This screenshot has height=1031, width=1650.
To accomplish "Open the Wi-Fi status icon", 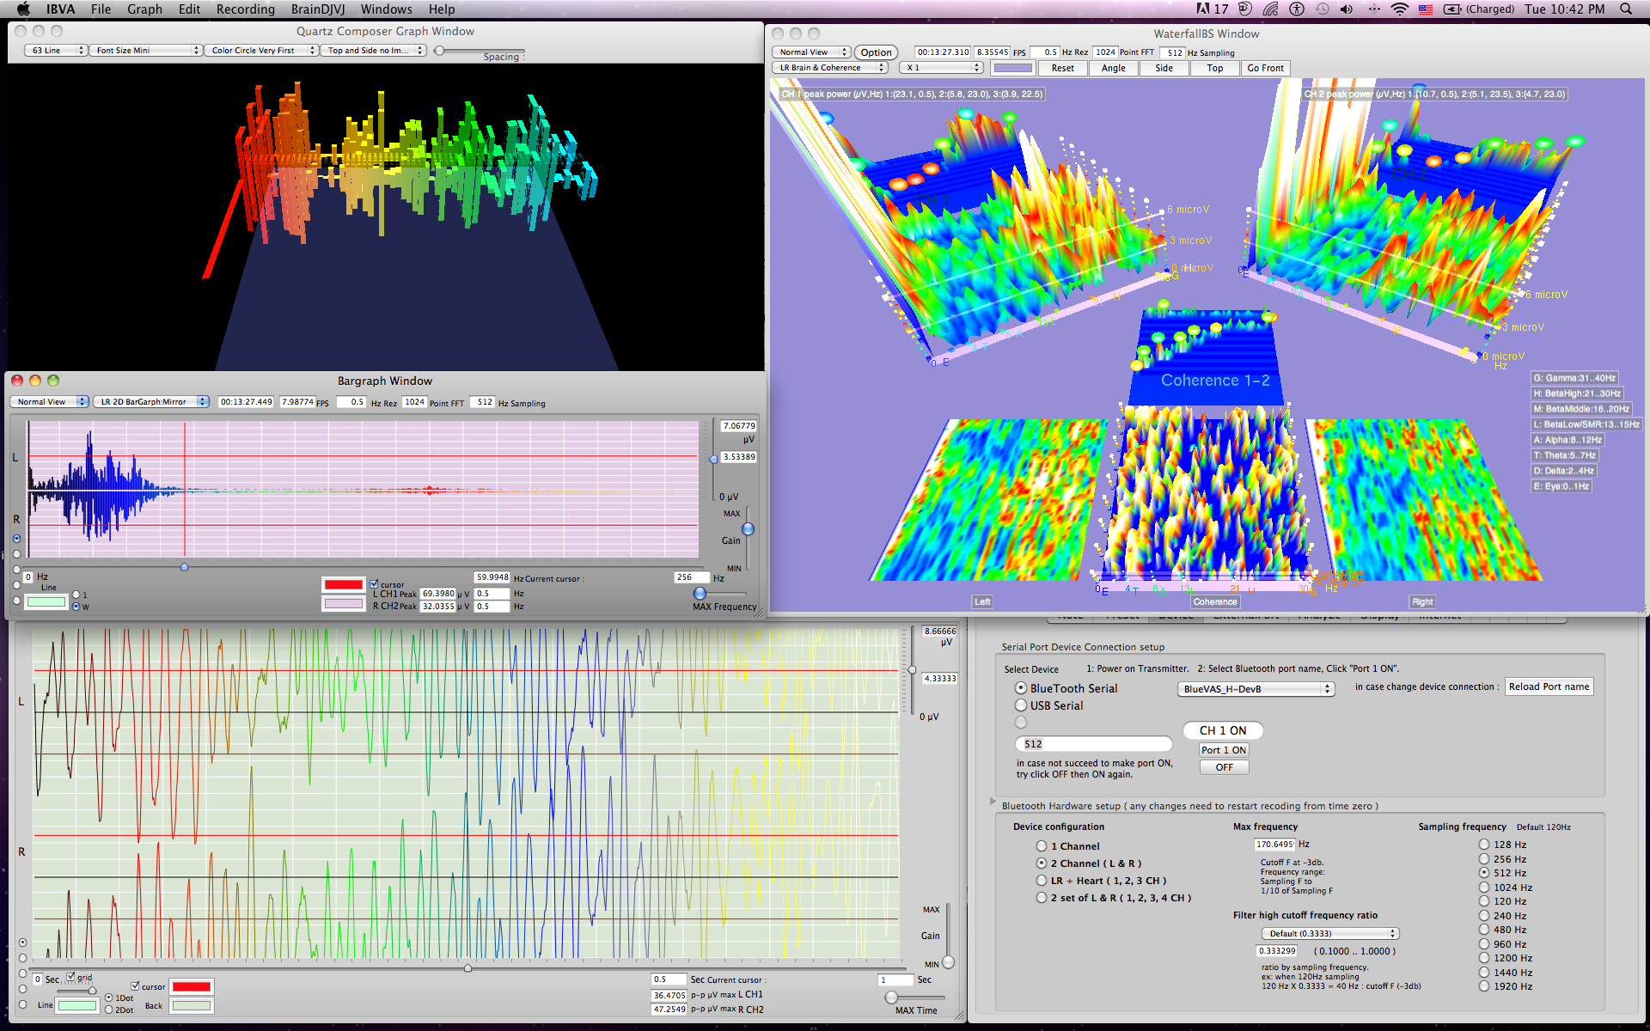I will pos(1400,9).
